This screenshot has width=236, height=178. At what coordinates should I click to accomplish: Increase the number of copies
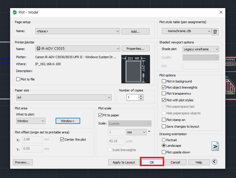point(141,96)
